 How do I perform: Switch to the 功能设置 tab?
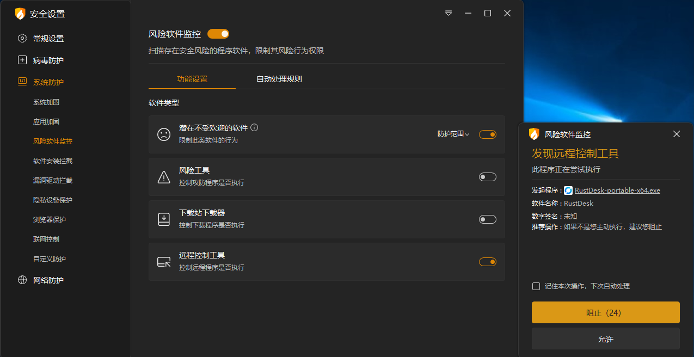pyautogui.click(x=192, y=79)
